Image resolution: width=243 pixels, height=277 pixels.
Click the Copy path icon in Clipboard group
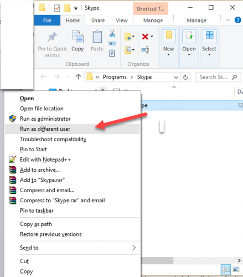click(112, 43)
